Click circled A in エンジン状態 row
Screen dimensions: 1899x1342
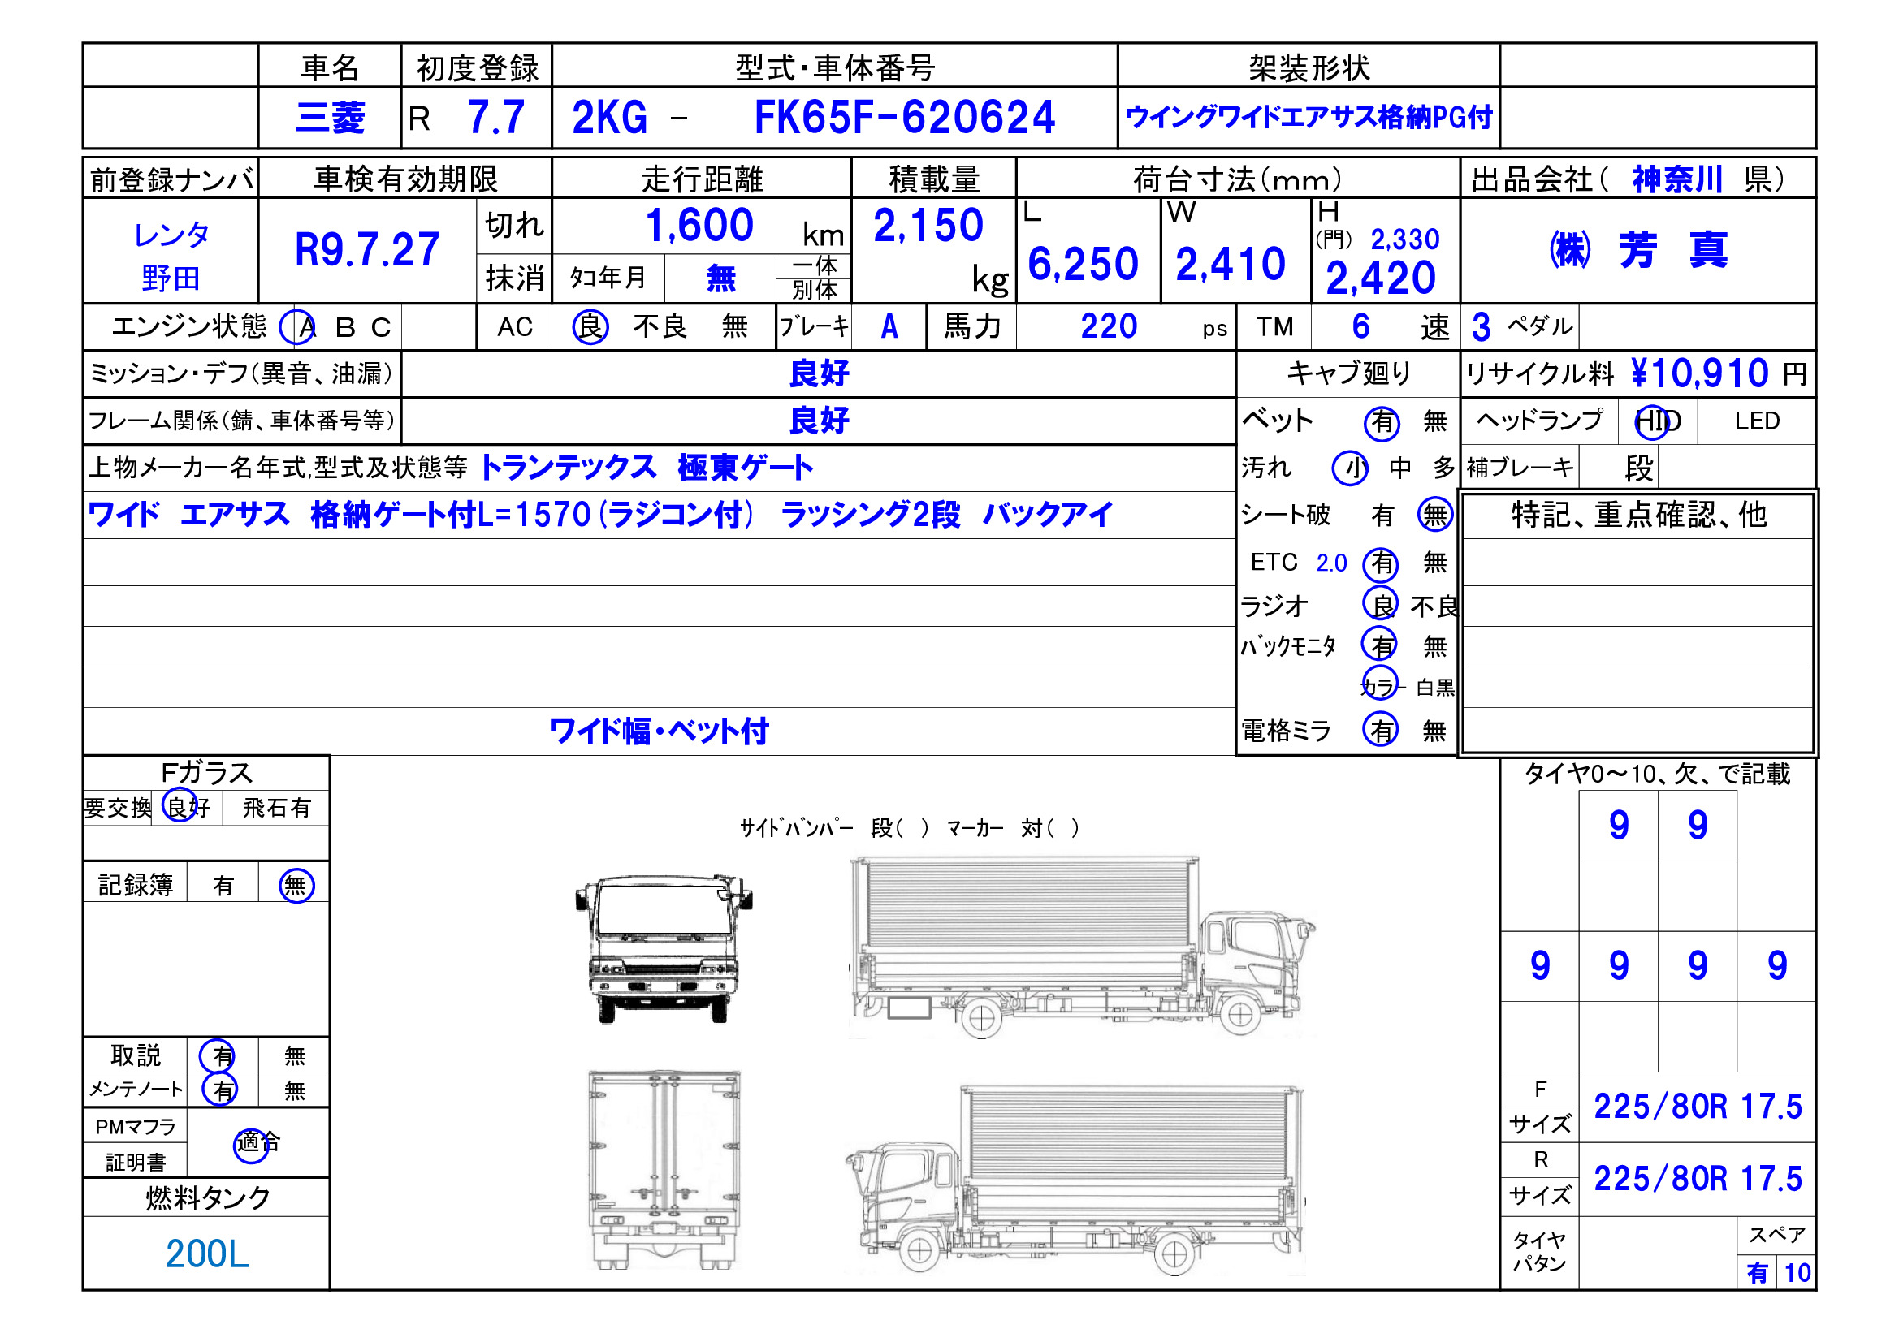point(298,327)
